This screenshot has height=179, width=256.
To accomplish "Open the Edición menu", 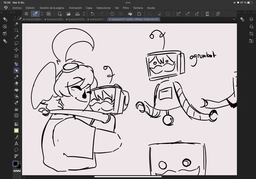I will 30,8.
